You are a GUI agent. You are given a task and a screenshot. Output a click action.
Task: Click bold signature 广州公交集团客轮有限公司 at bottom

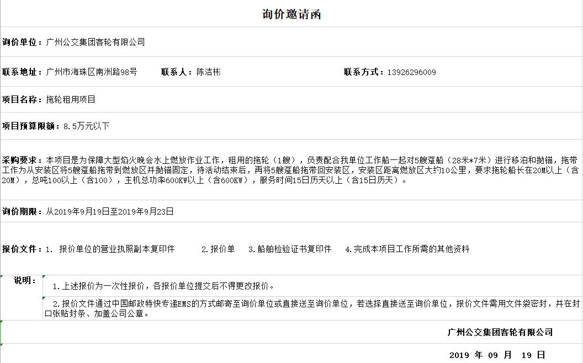tap(500, 332)
